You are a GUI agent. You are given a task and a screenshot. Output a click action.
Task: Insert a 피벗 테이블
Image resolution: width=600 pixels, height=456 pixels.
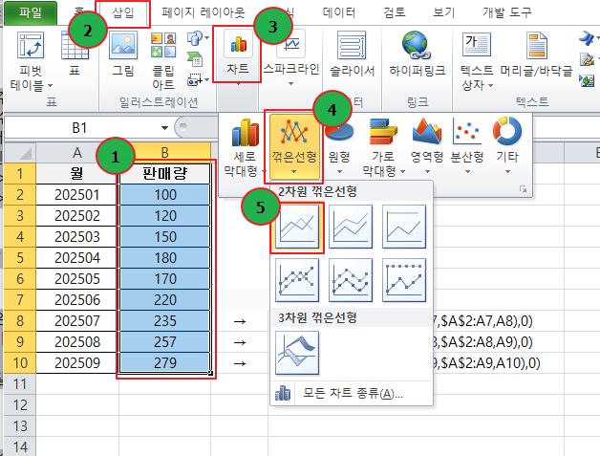tap(31, 61)
